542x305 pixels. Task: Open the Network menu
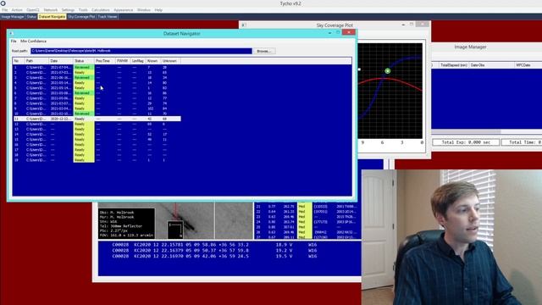(x=51, y=10)
